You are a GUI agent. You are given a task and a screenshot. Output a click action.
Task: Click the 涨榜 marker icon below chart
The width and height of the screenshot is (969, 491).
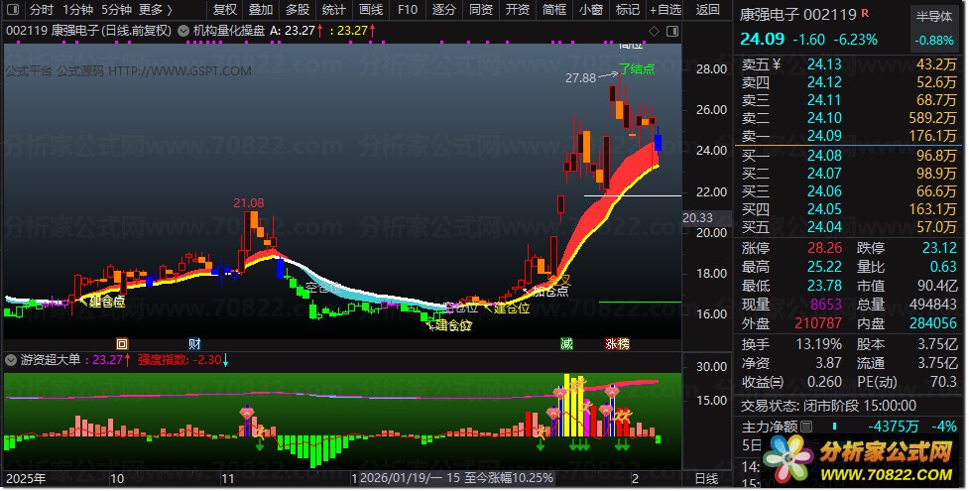[x=617, y=344]
